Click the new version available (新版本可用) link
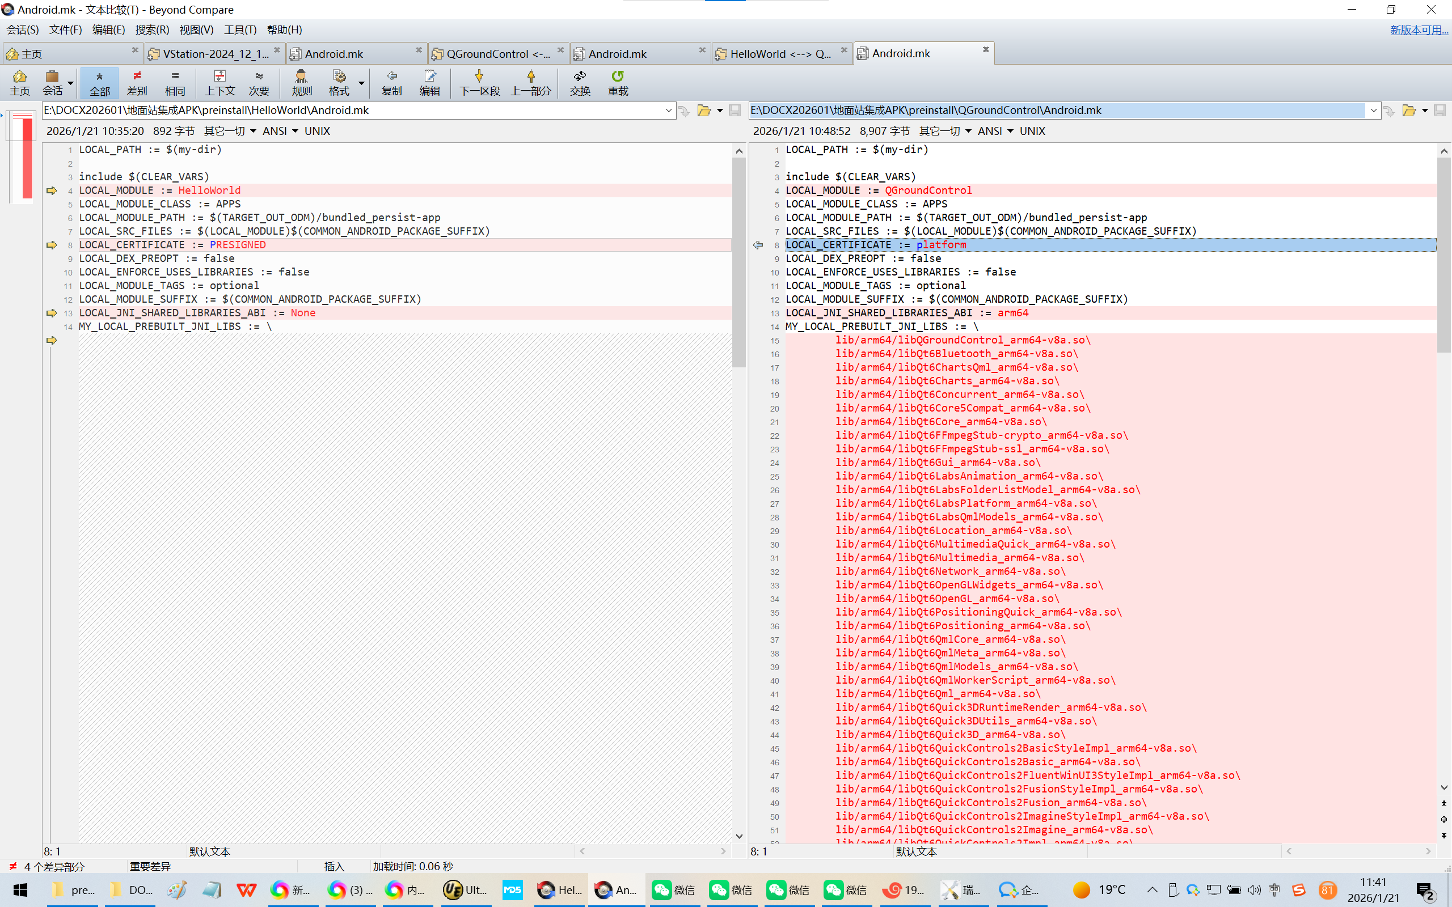 point(1419,29)
